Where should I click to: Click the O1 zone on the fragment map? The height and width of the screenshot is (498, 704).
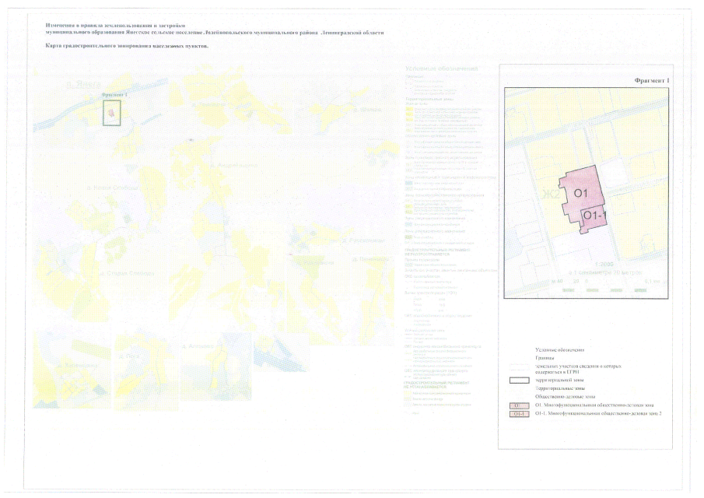click(x=580, y=191)
